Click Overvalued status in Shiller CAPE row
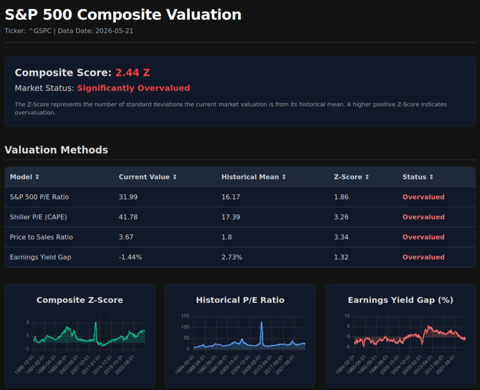The width and height of the screenshot is (480, 390). (x=423, y=217)
